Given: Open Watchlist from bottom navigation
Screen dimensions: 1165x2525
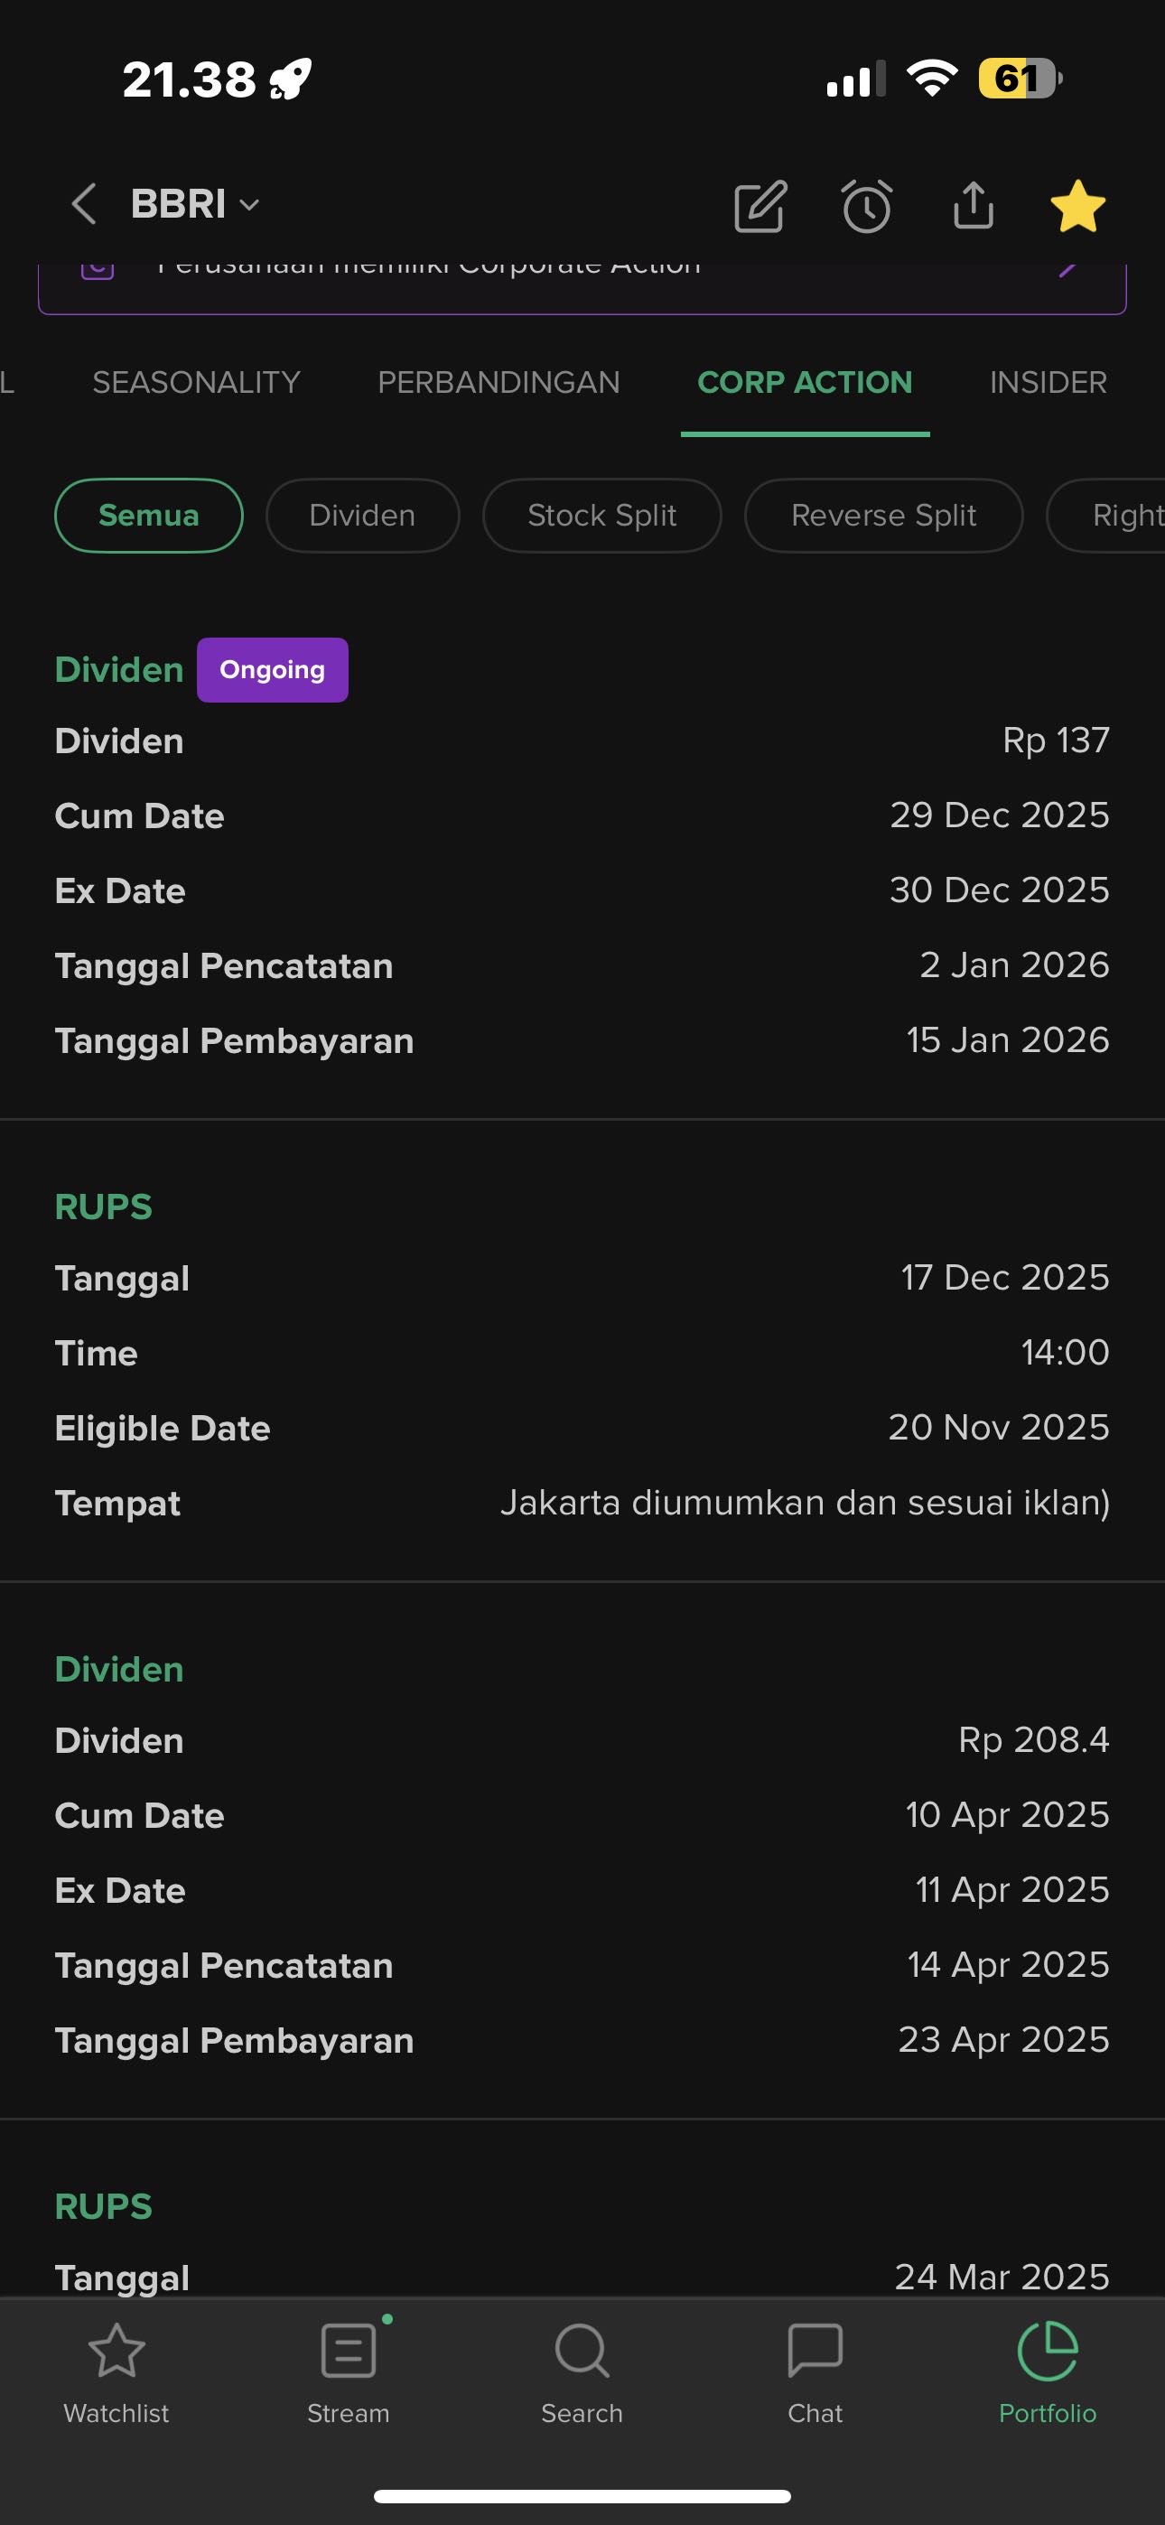Looking at the screenshot, I should 116,2368.
